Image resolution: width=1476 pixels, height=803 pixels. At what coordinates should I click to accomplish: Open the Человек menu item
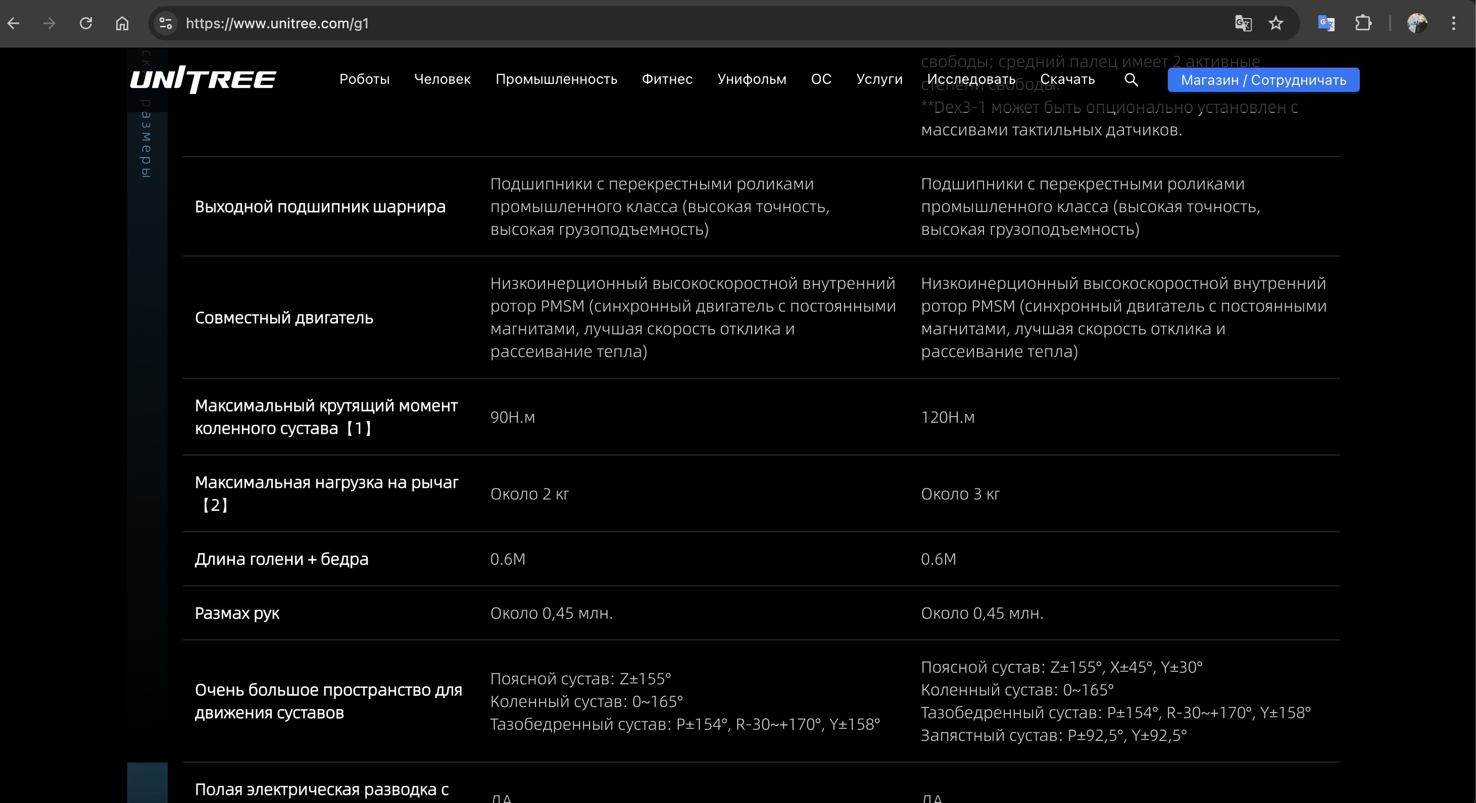click(442, 79)
